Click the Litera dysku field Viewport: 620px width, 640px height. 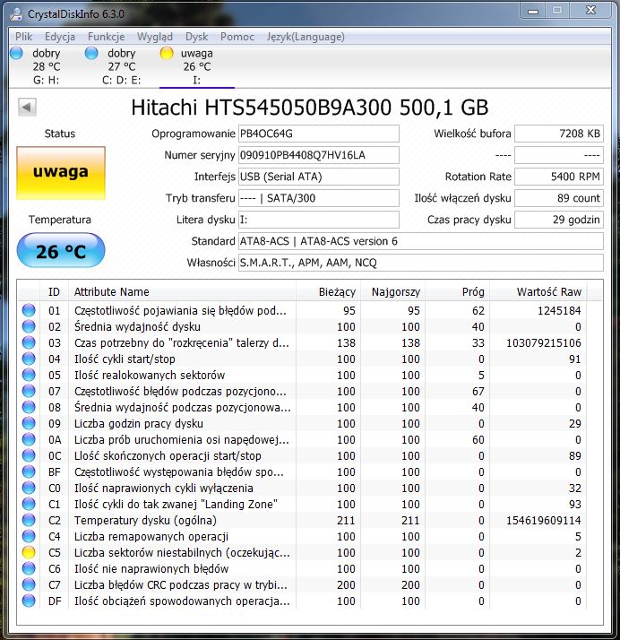tap(319, 220)
